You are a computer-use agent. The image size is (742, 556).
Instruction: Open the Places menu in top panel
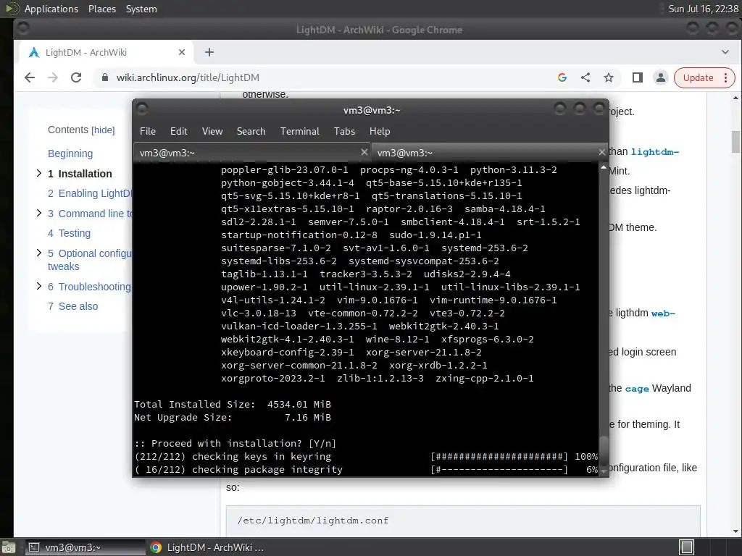click(101, 9)
